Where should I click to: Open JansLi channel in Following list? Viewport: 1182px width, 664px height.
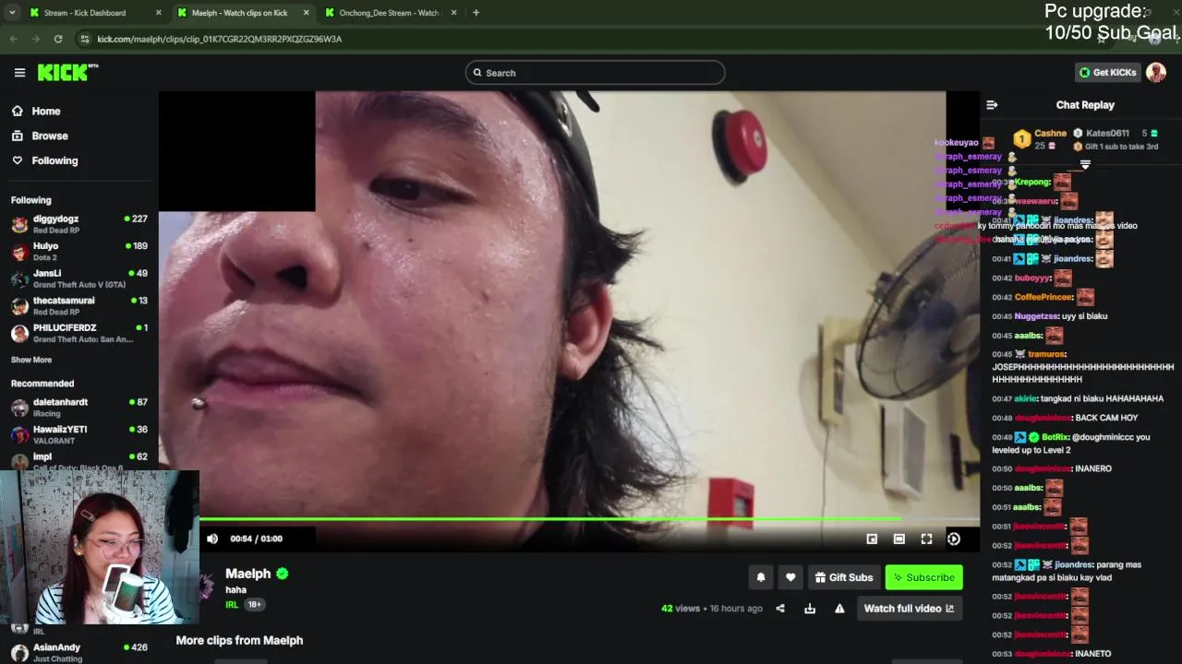(x=79, y=279)
